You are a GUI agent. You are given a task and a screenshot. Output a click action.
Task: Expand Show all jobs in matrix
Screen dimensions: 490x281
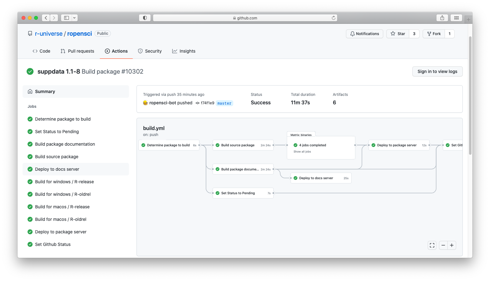(x=302, y=152)
